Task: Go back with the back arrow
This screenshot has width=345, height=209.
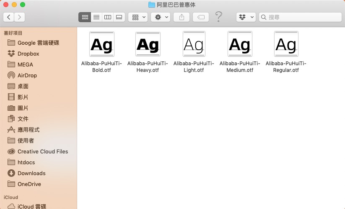Action: click(x=9, y=17)
